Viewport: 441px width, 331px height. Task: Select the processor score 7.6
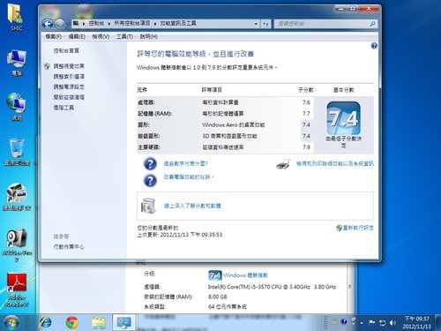(306, 102)
